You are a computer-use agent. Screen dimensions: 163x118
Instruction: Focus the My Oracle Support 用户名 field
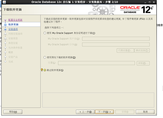coord(116,39)
